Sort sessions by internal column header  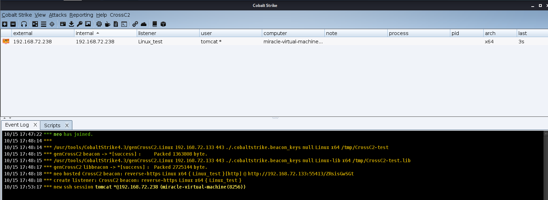106,33
